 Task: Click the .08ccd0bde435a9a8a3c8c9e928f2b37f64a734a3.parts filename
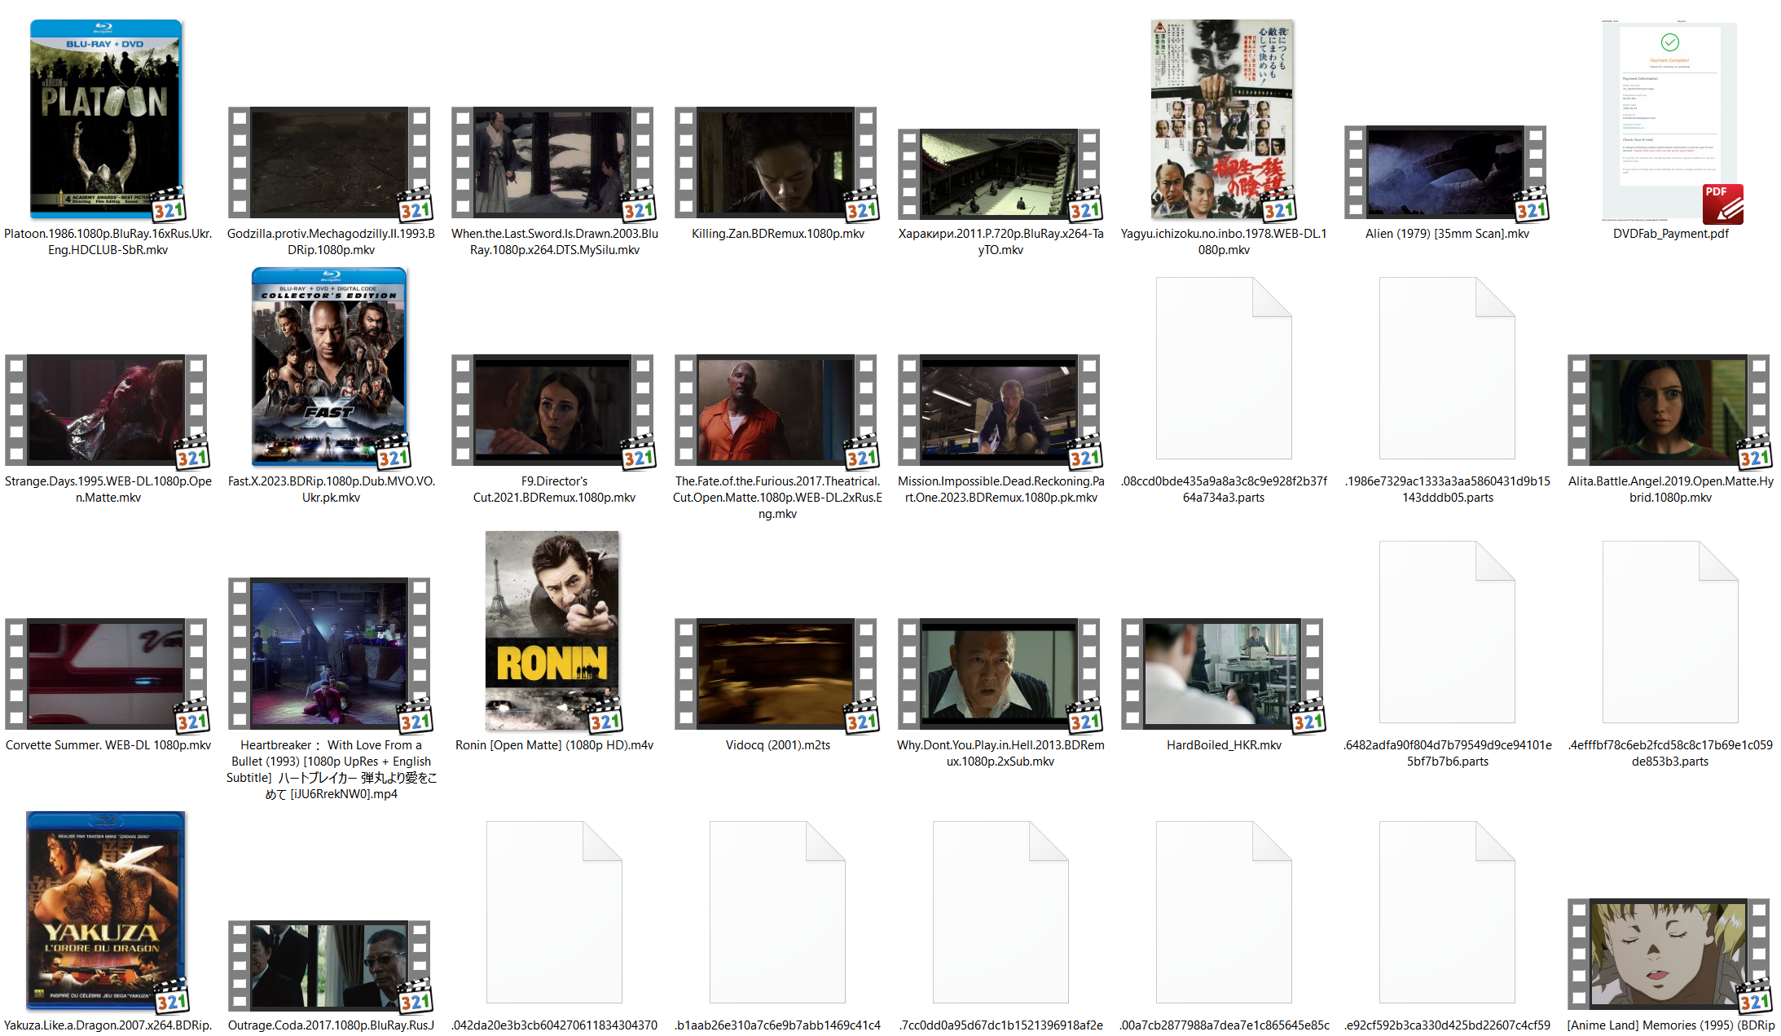pyautogui.click(x=1224, y=489)
